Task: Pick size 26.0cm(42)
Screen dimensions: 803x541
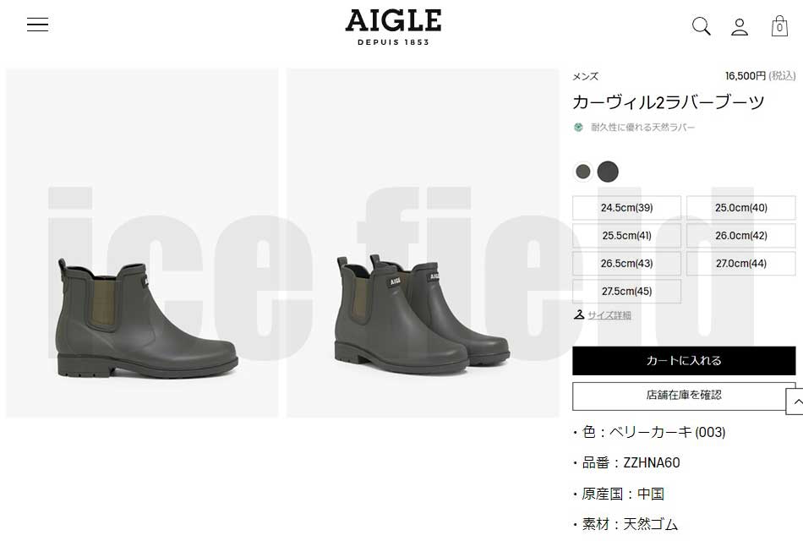Action: pyautogui.click(x=741, y=236)
